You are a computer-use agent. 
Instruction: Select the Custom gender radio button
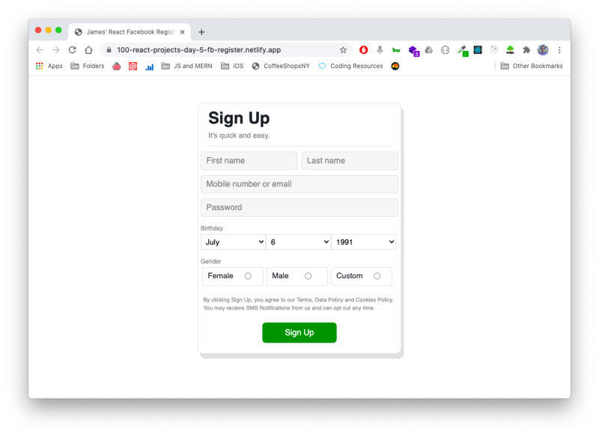point(377,276)
